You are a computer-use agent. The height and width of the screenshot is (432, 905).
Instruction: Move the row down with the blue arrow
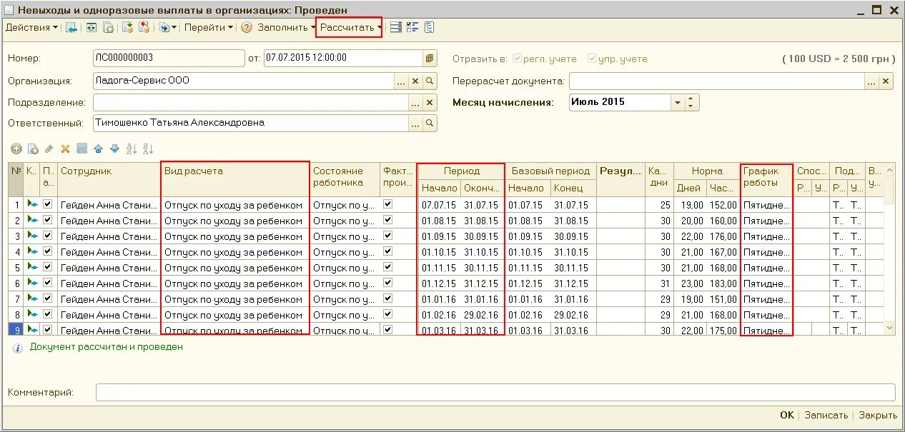tap(114, 149)
